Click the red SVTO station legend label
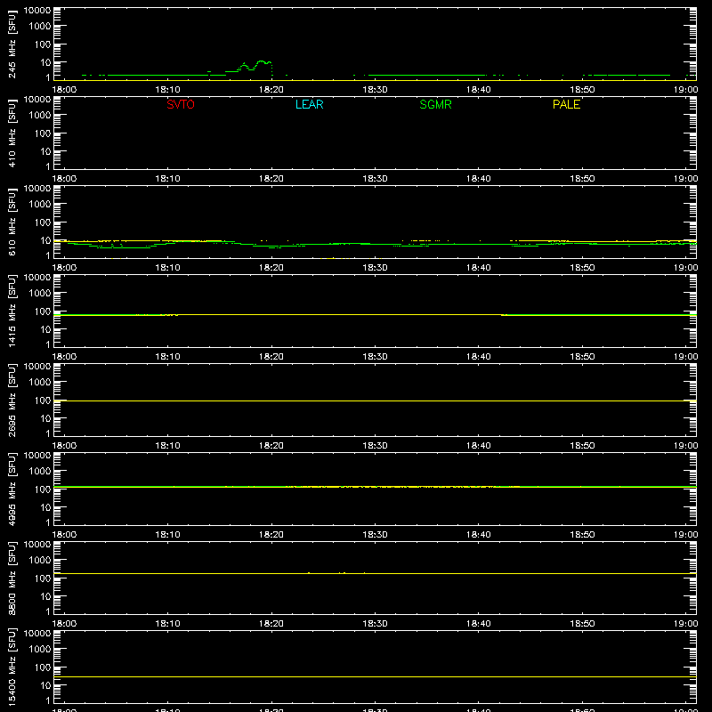 [181, 104]
